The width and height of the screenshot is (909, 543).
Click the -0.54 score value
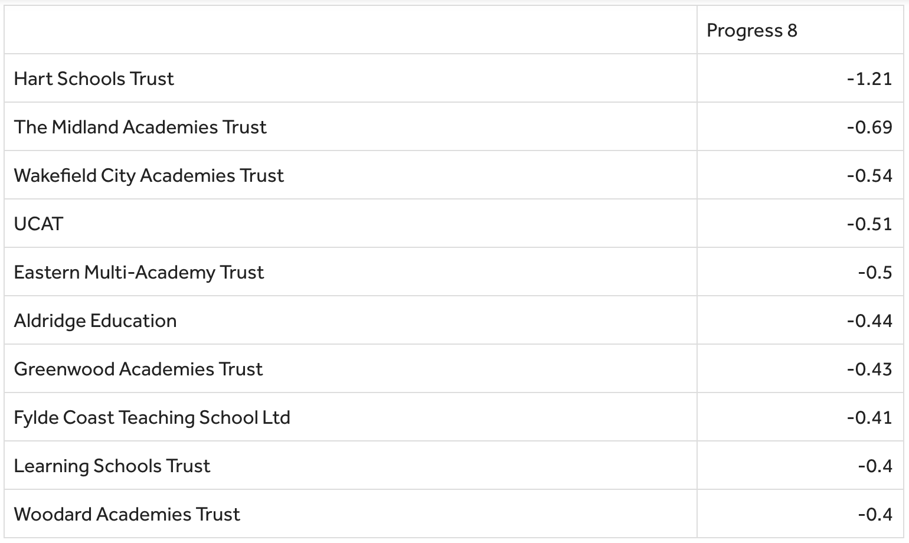pos(869,175)
